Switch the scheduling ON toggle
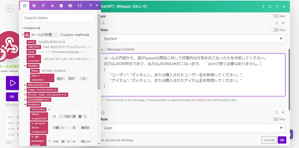The image size is (299, 148). click(x=12, y=97)
